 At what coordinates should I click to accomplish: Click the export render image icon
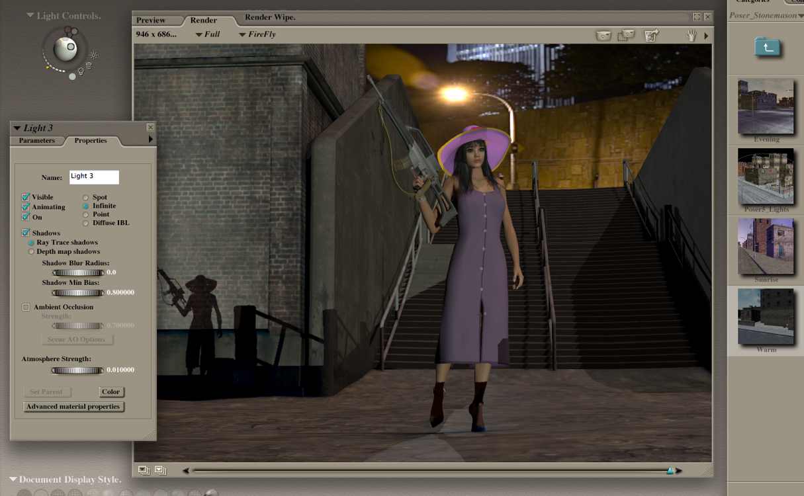(651, 36)
